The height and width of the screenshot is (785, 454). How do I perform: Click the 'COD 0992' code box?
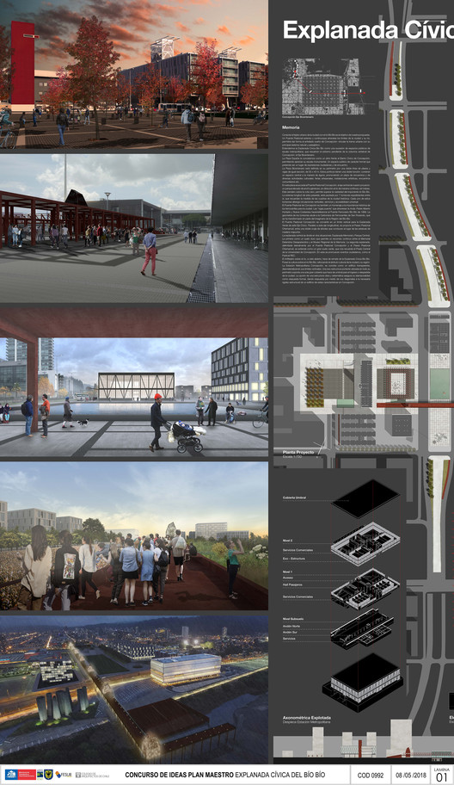click(x=370, y=775)
